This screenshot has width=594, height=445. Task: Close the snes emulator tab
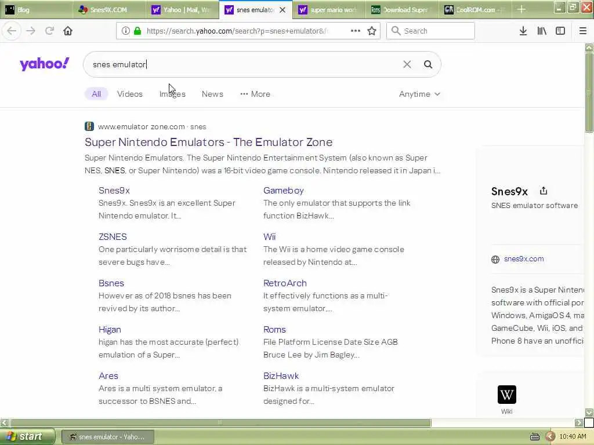point(282,10)
